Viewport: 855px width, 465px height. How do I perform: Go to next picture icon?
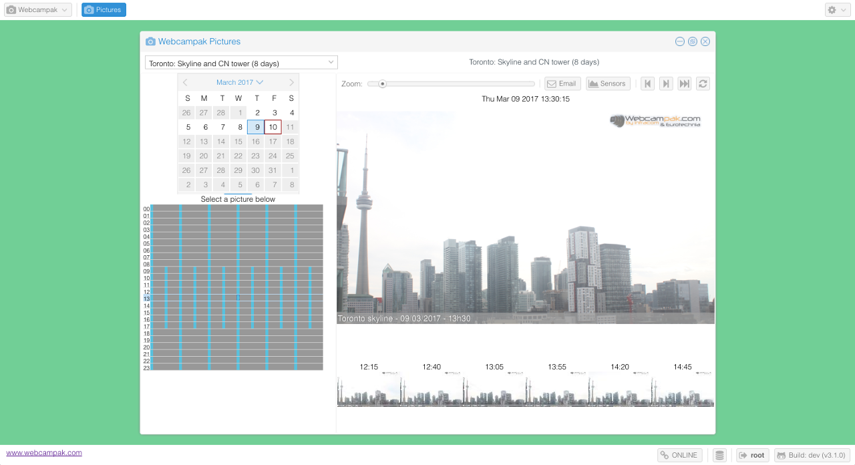(x=666, y=84)
